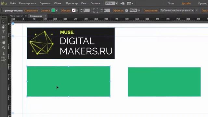Expand the stroke color dropdown arrow
The height and width of the screenshot is (117, 208).
point(77,10)
